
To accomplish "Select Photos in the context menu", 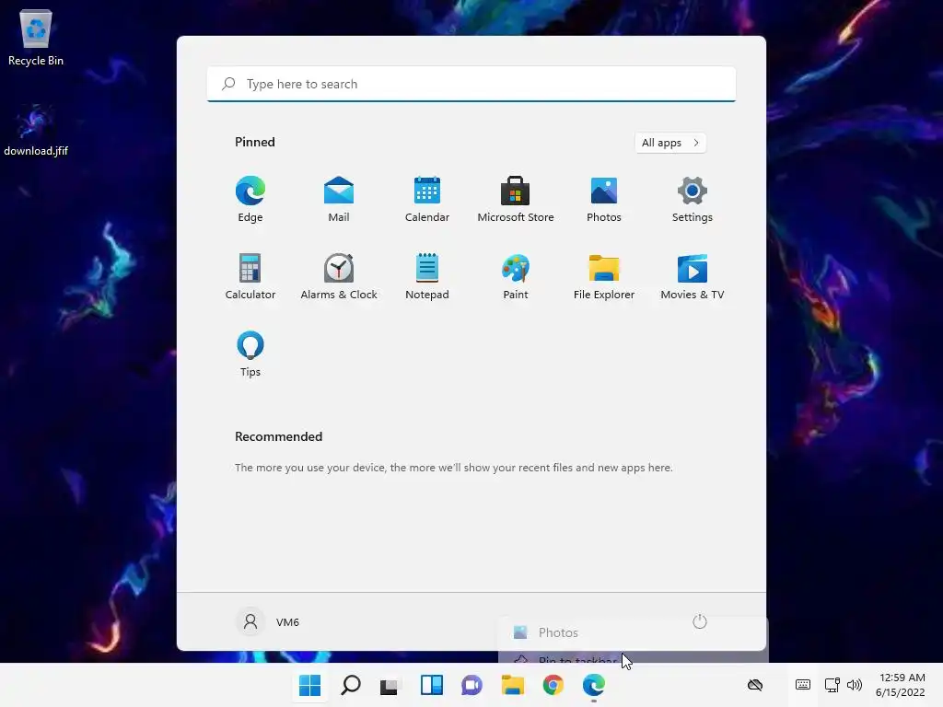I will 633,632.
